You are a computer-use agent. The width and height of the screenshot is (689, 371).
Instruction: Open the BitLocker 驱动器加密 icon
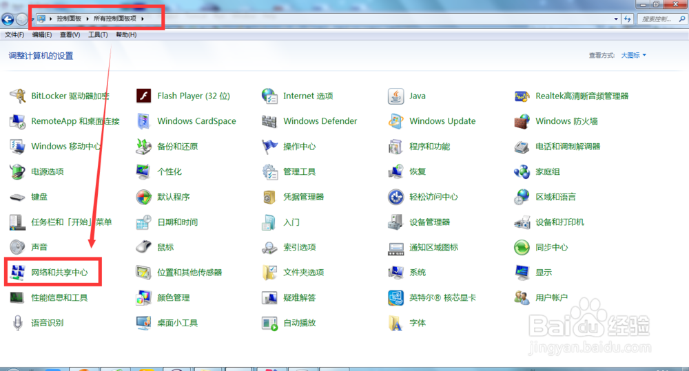[x=18, y=96]
